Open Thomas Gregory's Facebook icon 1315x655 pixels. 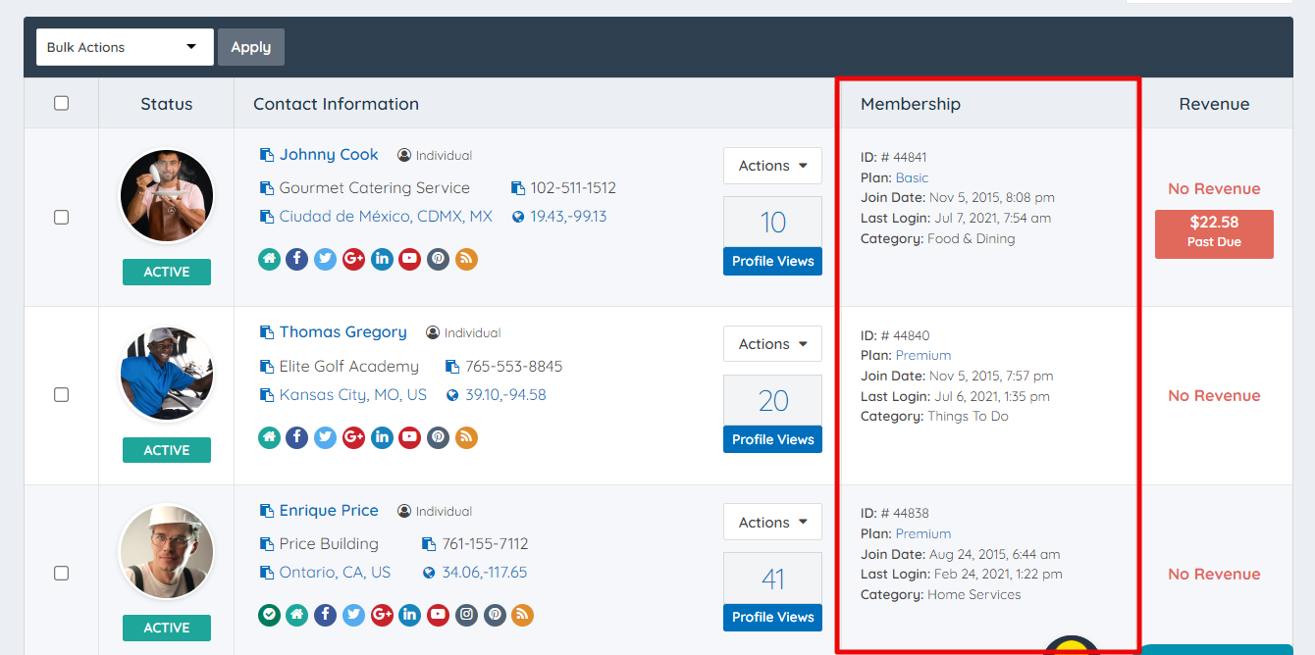(297, 437)
